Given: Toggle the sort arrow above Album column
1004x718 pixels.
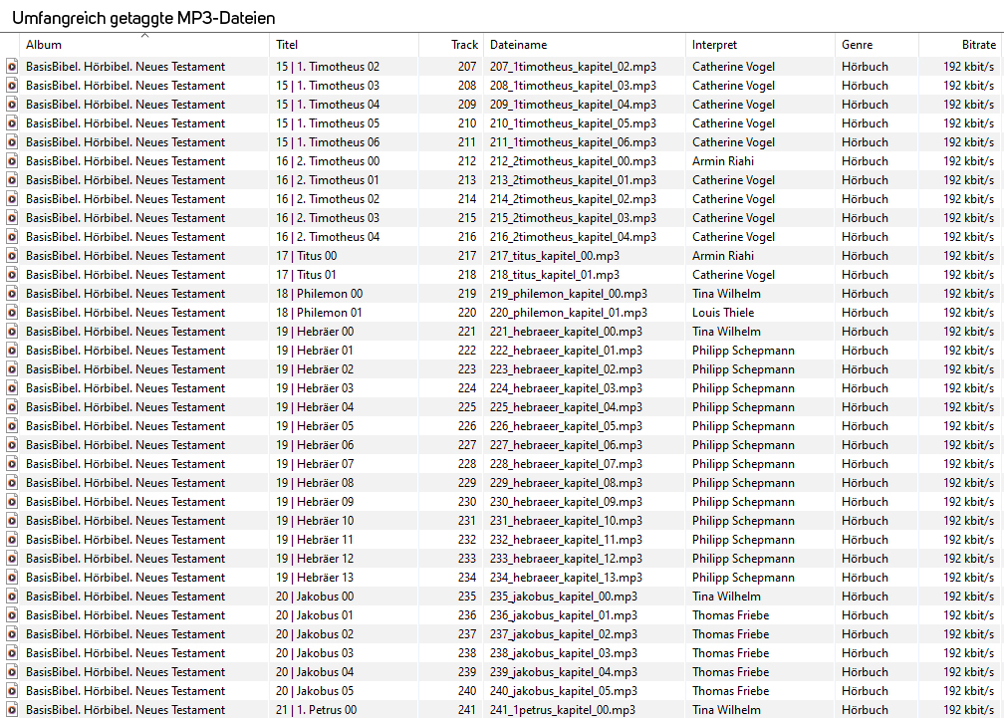Looking at the screenshot, I should pos(144,36).
